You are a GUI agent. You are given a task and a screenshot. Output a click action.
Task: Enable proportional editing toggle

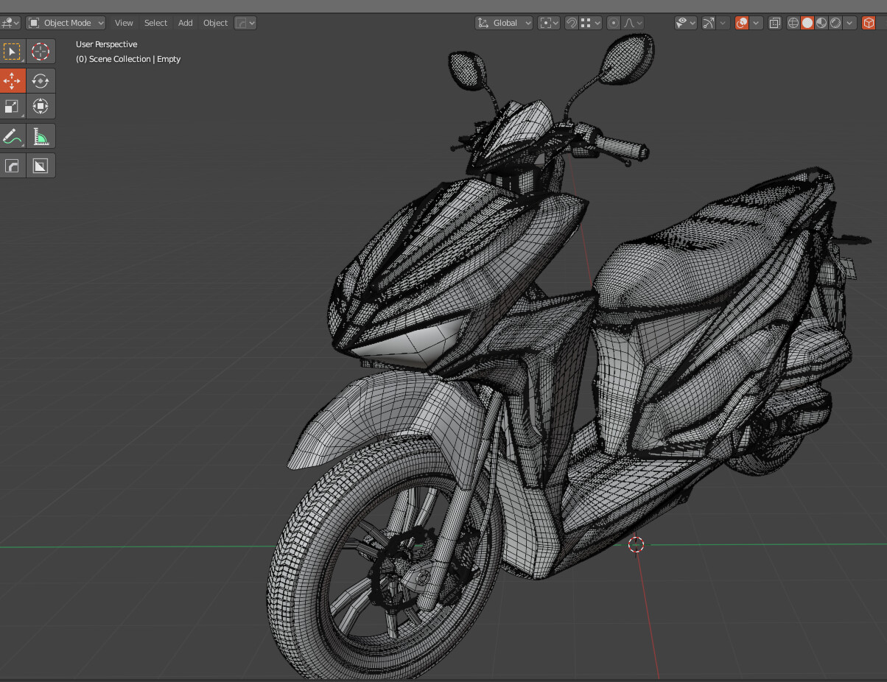[614, 23]
